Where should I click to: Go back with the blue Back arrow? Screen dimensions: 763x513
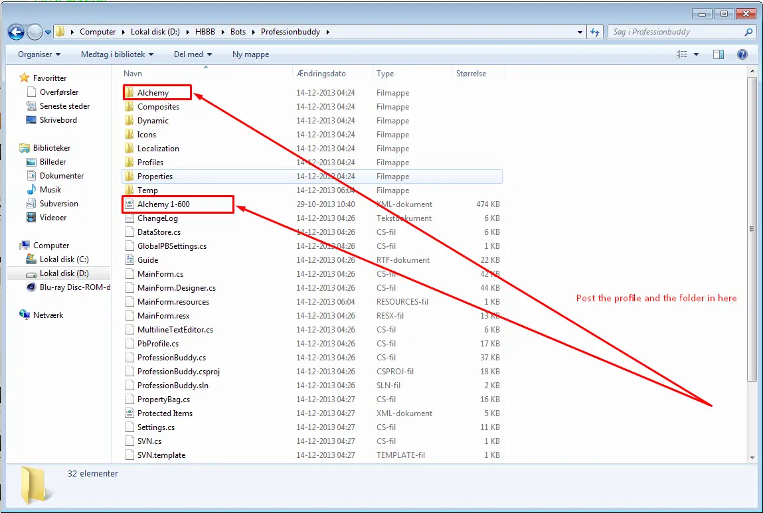[15, 32]
